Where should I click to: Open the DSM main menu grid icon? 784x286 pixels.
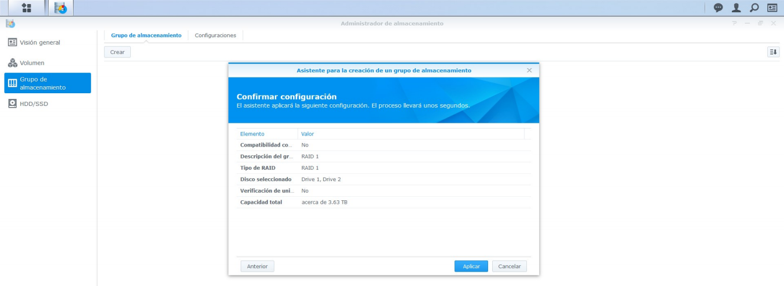pyautogui.click(x=26, y=8)
